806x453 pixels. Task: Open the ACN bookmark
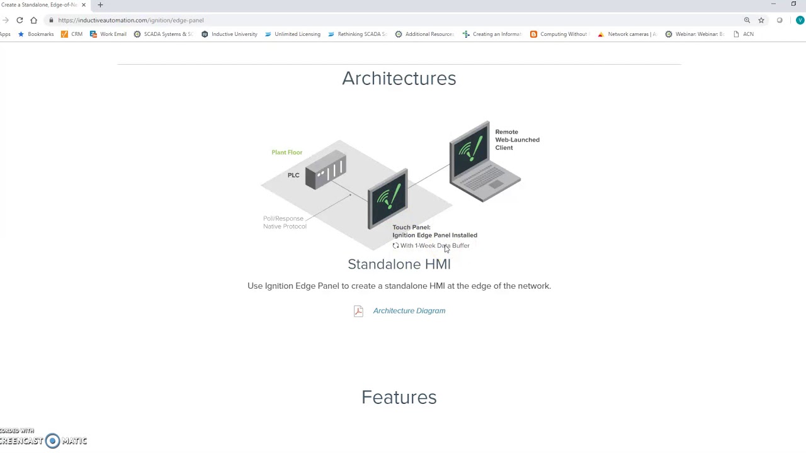(743, 34)
